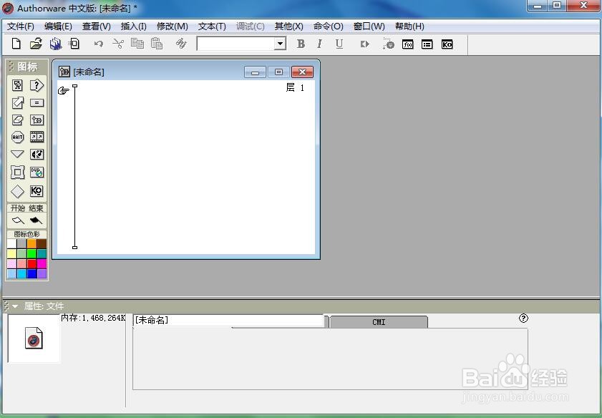602x418 pixels.
Task: Click the Import toolbar icon
Action: pos(74,44)
